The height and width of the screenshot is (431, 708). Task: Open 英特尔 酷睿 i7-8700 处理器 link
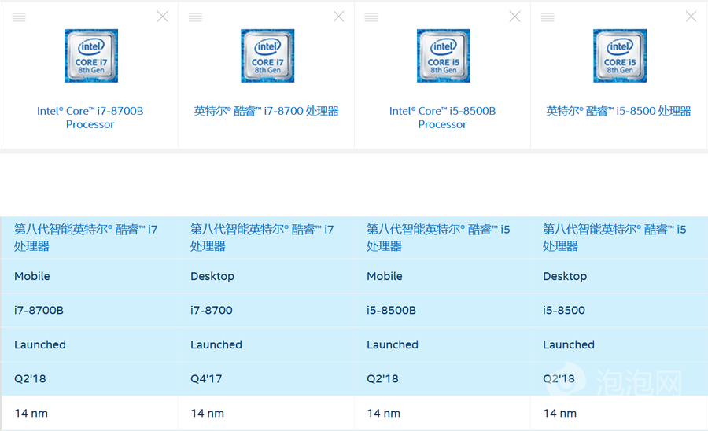(267, 111)
